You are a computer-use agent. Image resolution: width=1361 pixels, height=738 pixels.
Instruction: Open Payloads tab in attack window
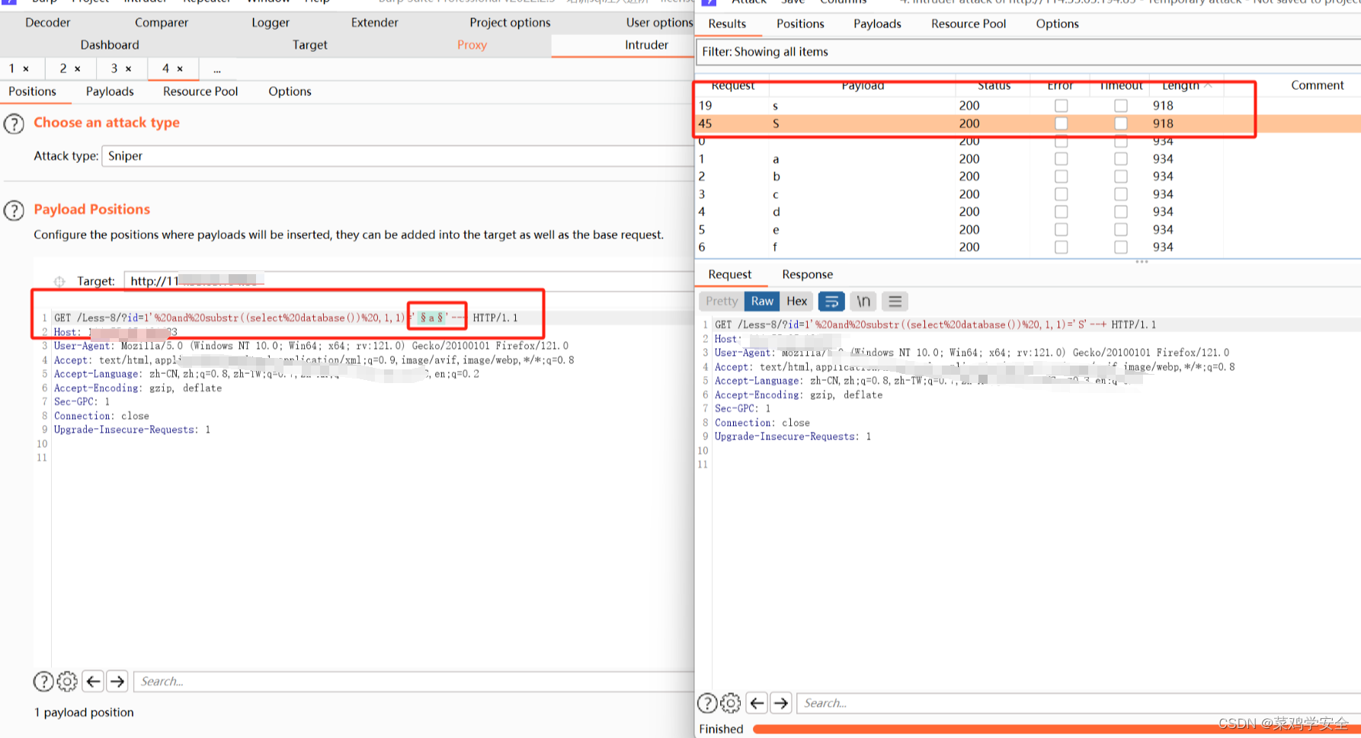[877, 24]
